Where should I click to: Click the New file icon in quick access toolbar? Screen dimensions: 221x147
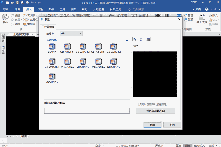[x=7, y=2]
